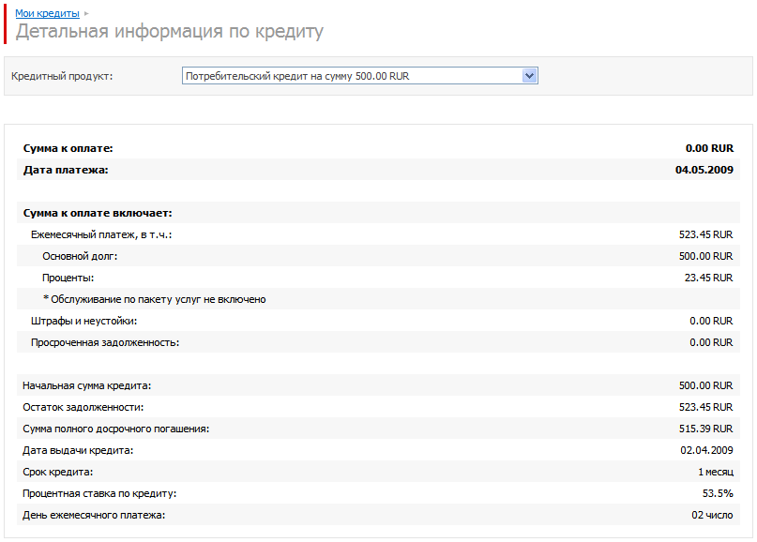This screenshot has height=542, width=757.
Task: Click the 'Сумма к оплате:' row
Action: click(x=378, y=148)
